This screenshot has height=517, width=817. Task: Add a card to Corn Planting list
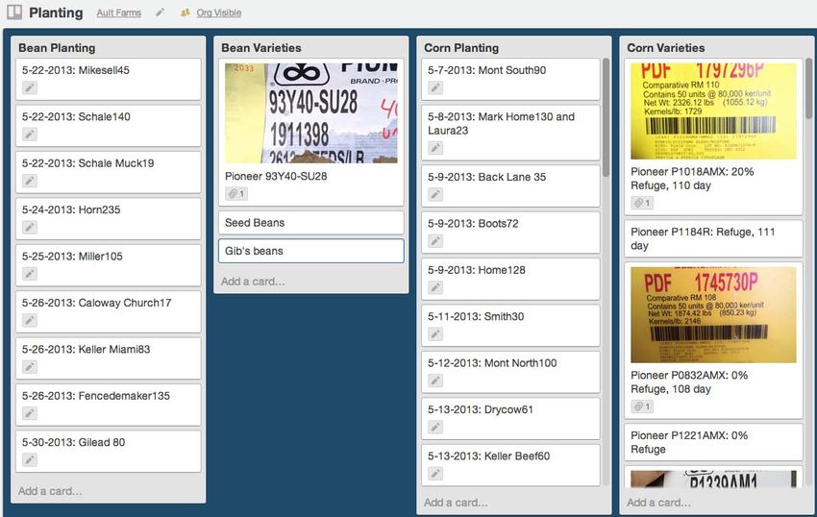pyautogui.click(x=456, y=503)
